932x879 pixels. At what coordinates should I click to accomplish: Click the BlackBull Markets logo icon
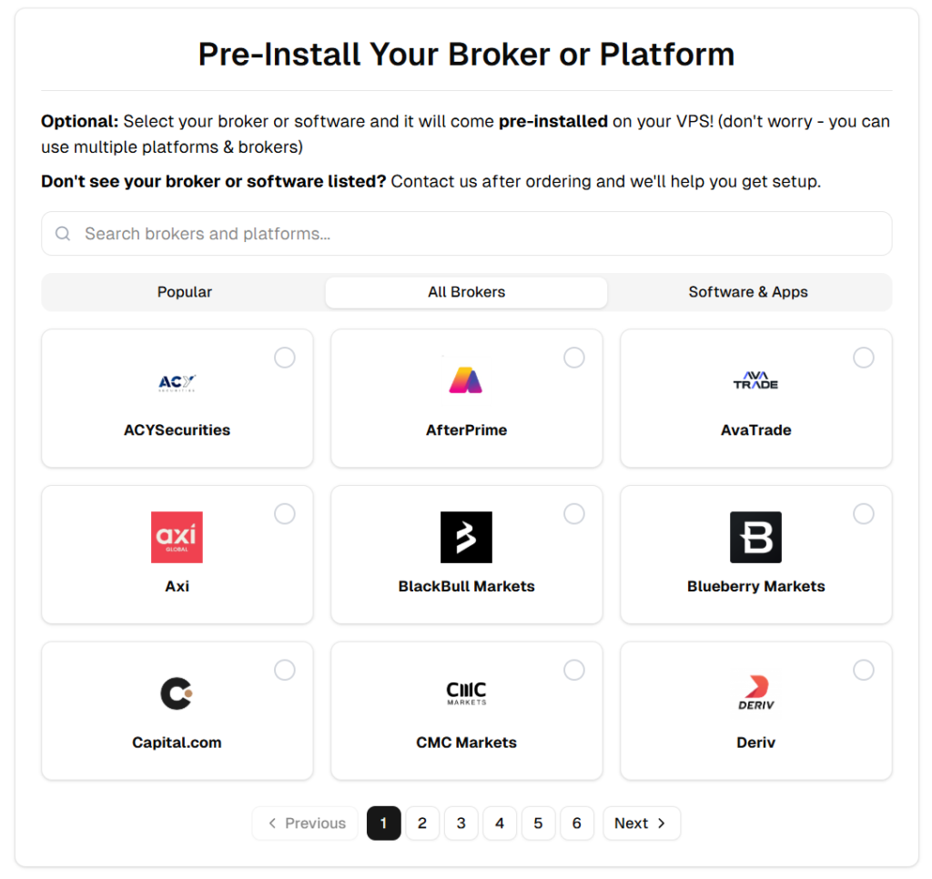coord(466,537)
